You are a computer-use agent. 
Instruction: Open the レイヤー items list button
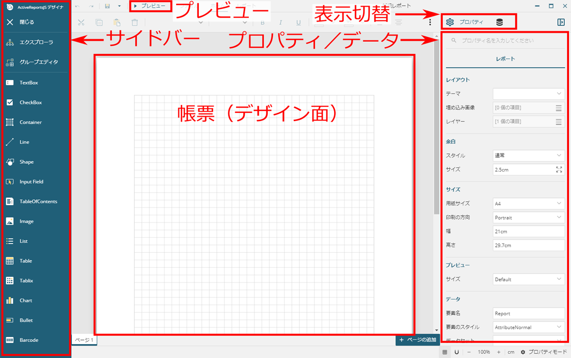[x=559, y=122]
